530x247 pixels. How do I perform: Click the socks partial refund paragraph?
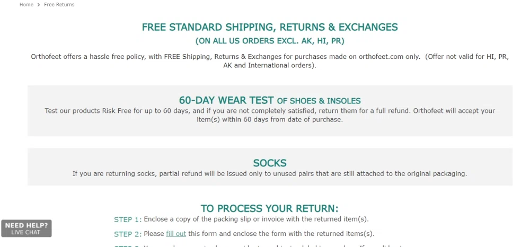click(270, 173)
